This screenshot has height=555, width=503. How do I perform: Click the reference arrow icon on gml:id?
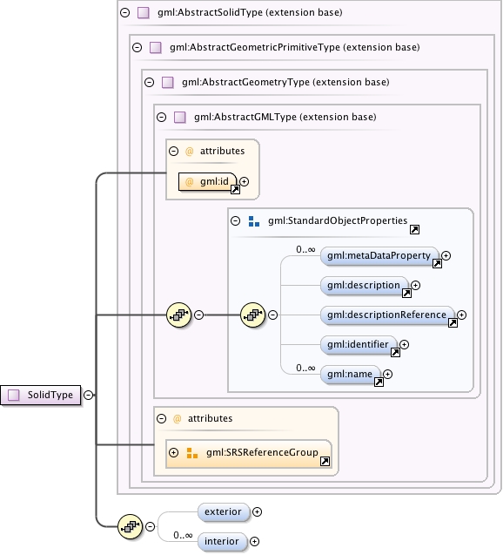tap(235, 190)
